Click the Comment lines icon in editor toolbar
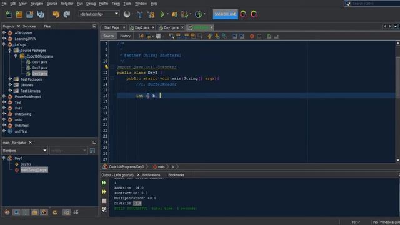The height and width of the screenshot is (225, 400). coord(269,36)
